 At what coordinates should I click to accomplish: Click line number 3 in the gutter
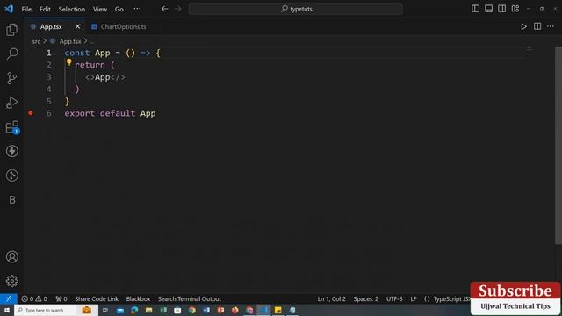click(x=49, y=77)
